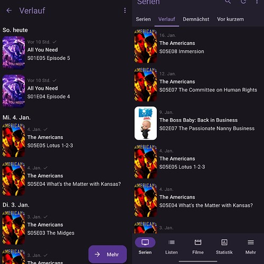
Task: Open S05E07 The Committee on Human Rights
Action: (x=198, y=84)
